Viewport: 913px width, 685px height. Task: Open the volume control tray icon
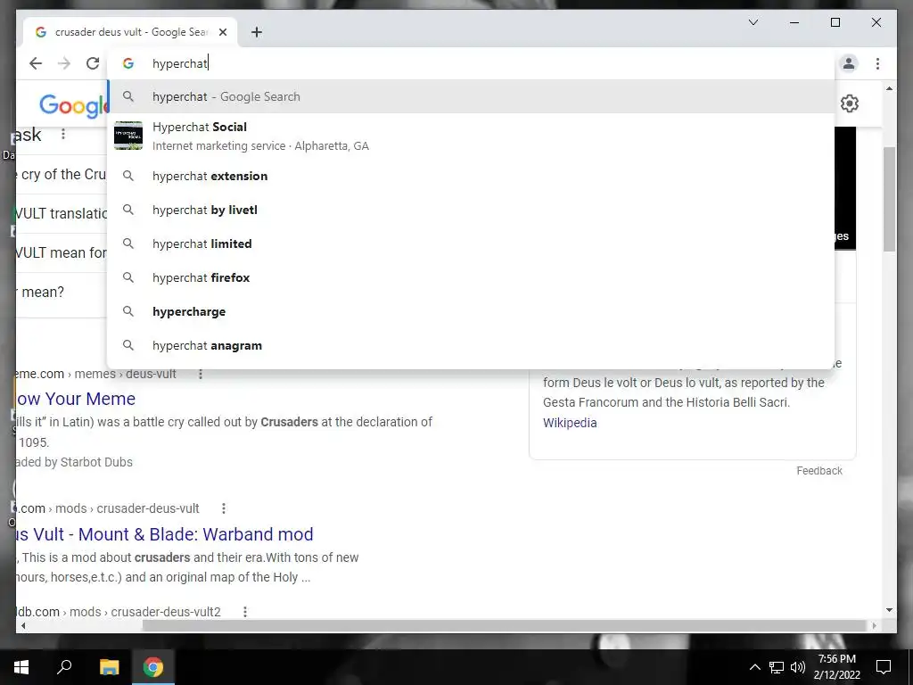coord(798,667)
